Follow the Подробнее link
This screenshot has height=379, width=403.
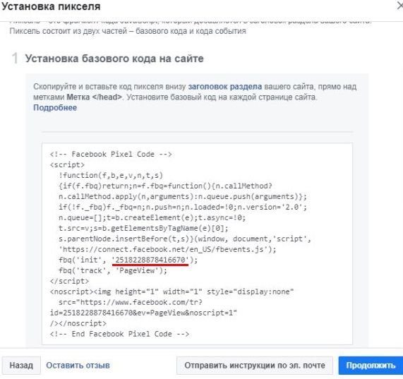tap(55, 107)
